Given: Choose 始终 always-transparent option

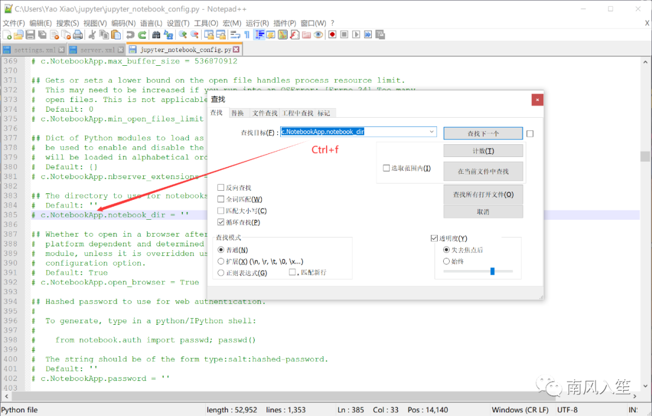Looking at the screenshot, I should (446, 261).
